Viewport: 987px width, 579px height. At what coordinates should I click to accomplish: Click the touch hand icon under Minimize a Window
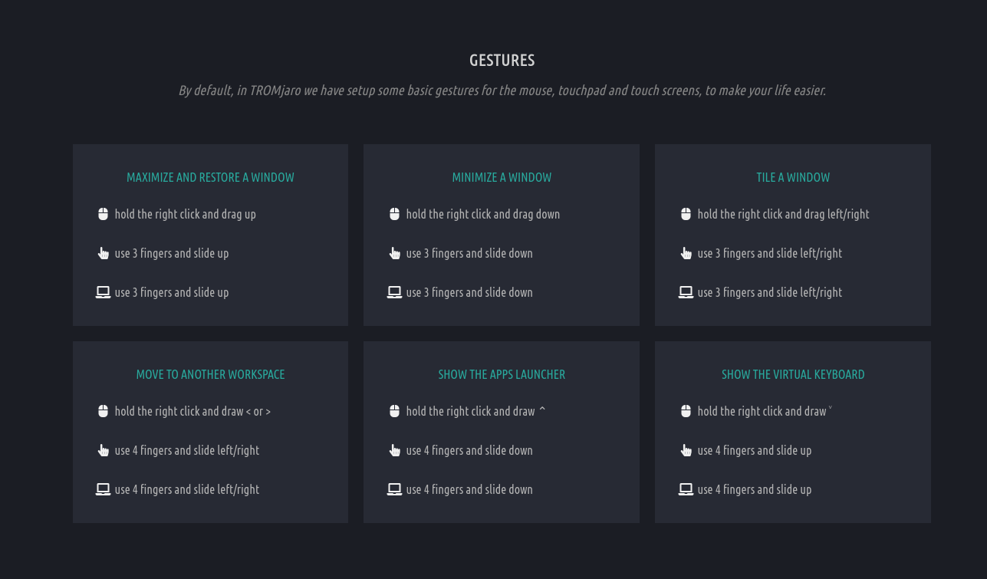coord(395,253)
